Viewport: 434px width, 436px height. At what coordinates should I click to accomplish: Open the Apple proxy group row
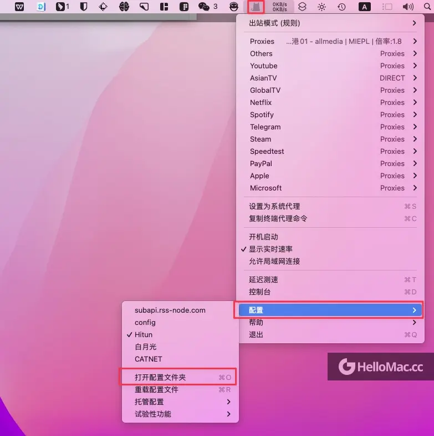coord(330,176)
